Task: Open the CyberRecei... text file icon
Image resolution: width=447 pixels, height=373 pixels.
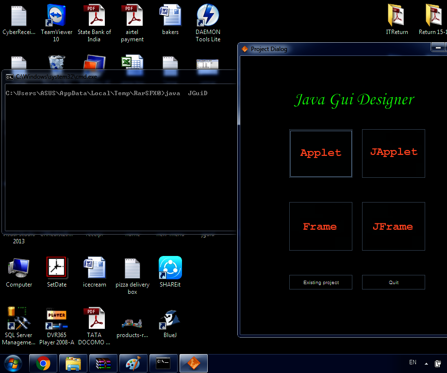Action: pos(19,20)
